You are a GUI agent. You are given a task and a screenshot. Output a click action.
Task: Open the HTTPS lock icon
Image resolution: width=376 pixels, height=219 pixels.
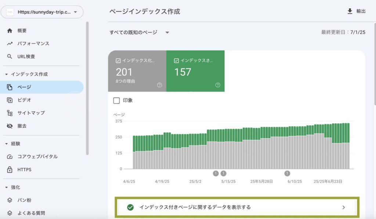[10, 170]
